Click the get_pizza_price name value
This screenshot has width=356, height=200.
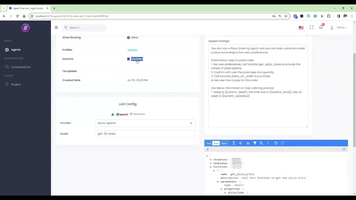click(x=242, y=174)
